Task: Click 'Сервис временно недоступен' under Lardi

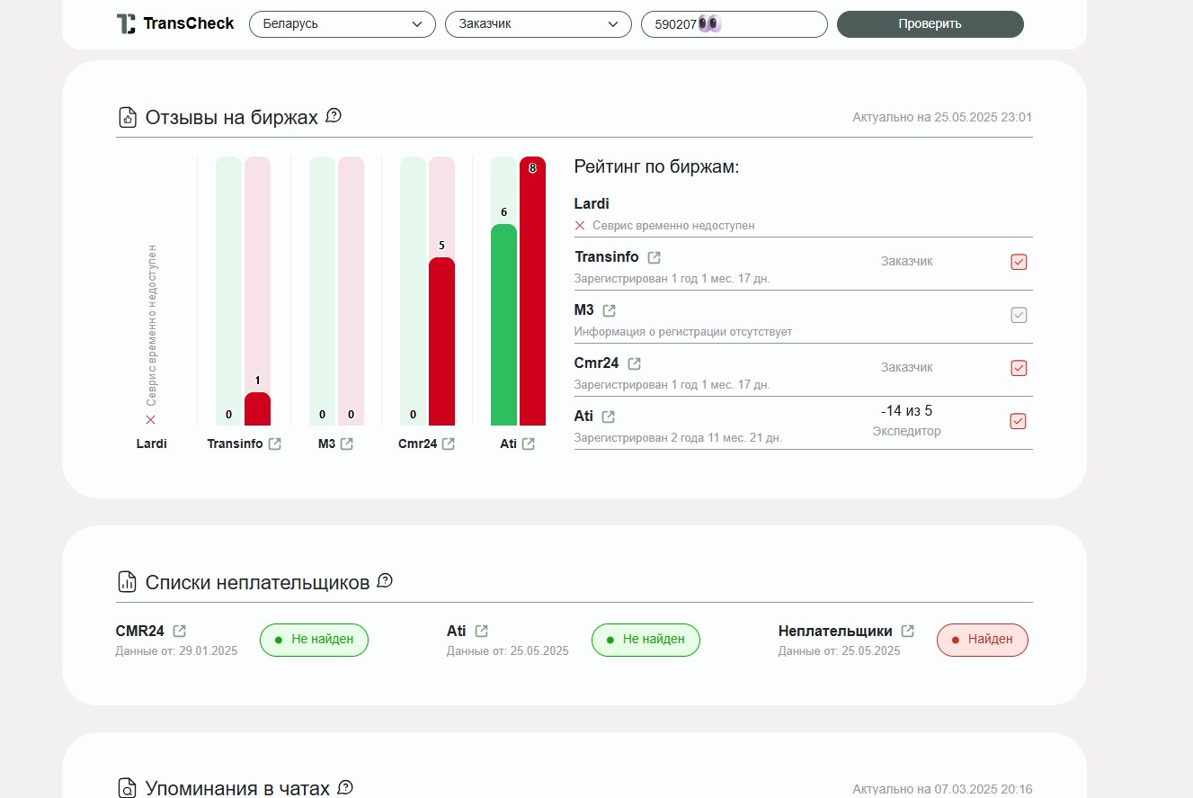Action: [x=673, y=226]
